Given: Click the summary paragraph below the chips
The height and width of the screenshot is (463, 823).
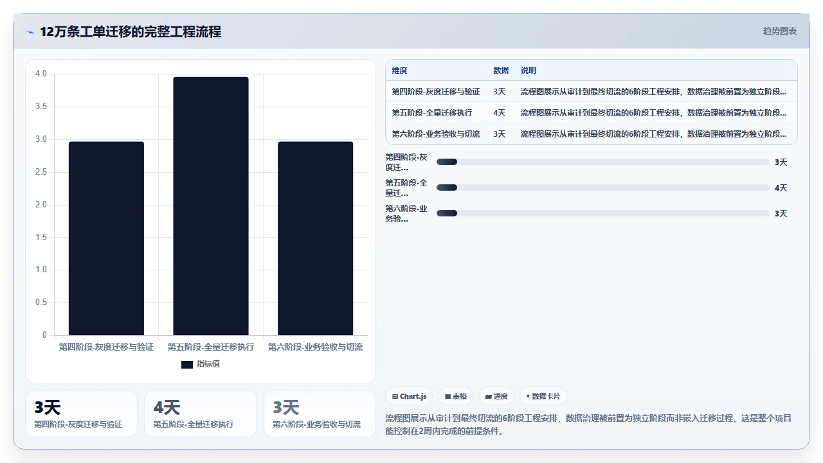Looking at the screenshot, I should [x=588, y=424].
